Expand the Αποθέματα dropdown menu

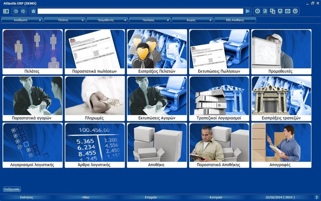tap(22, 20)
